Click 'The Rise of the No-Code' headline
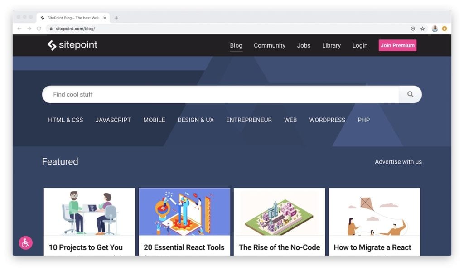Screen dimensions: 464x271 tap(279, 247)
